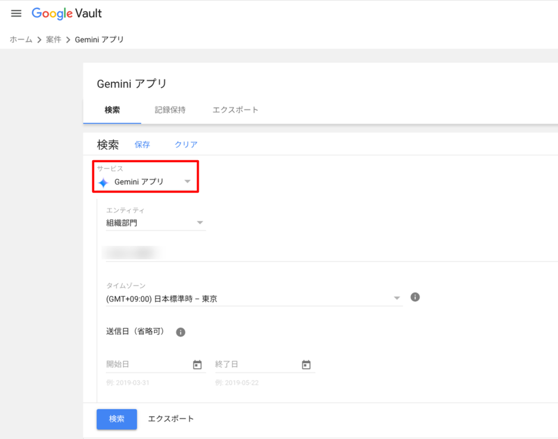The height and width of the screenshot is (439, 558).
Task: Open the calendar picker for 終了日
Action: [x=306, y=364]
